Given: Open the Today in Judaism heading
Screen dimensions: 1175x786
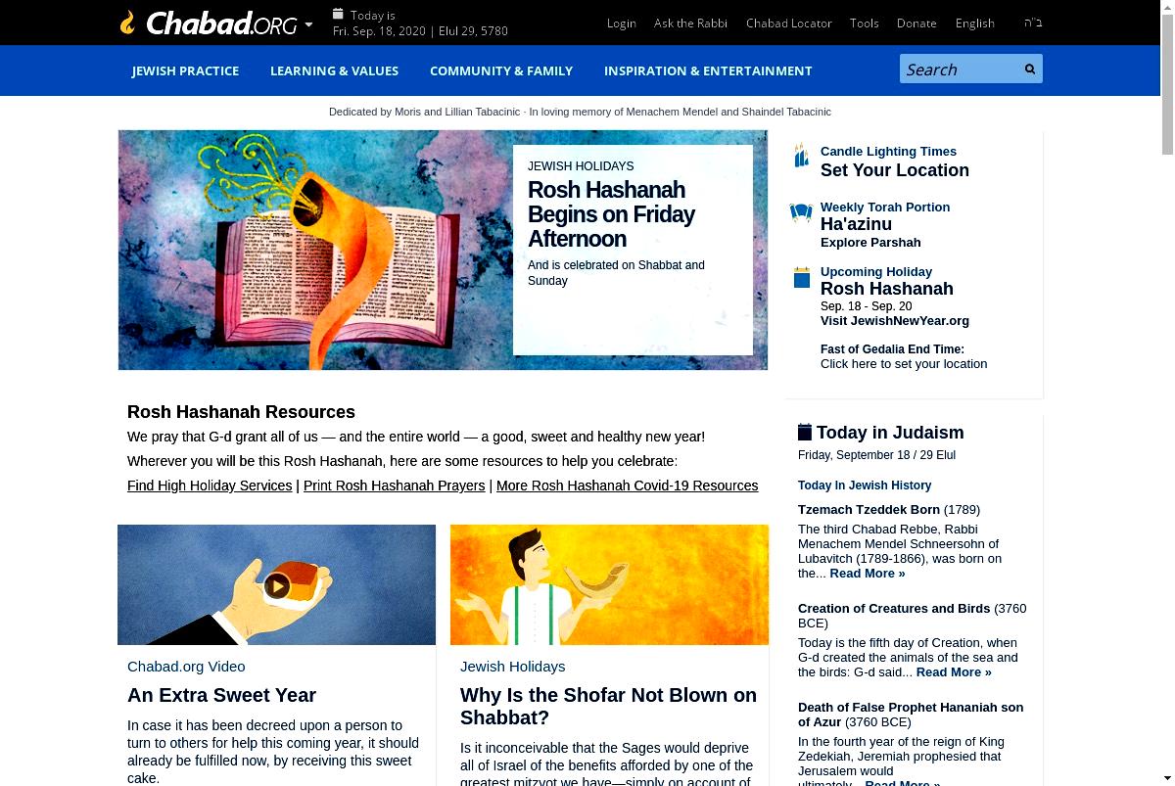Looking at the screenshot, I should coord(890,433).
